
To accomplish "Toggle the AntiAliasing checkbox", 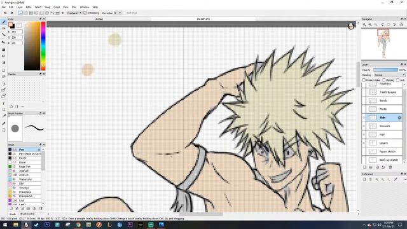I will [x=85, y=13].
